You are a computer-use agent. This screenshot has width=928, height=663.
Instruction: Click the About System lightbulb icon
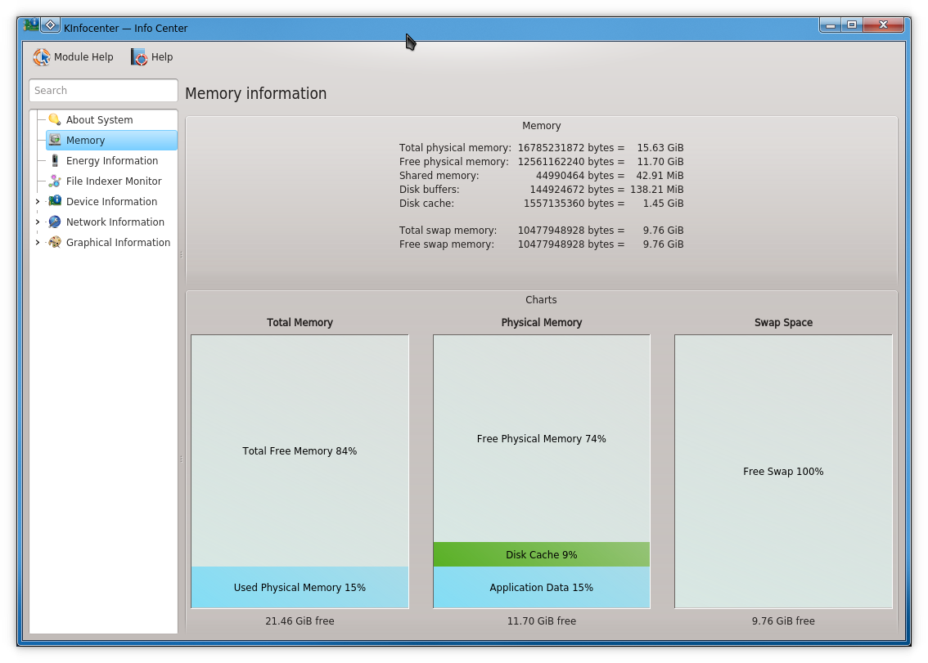(55, 119)
